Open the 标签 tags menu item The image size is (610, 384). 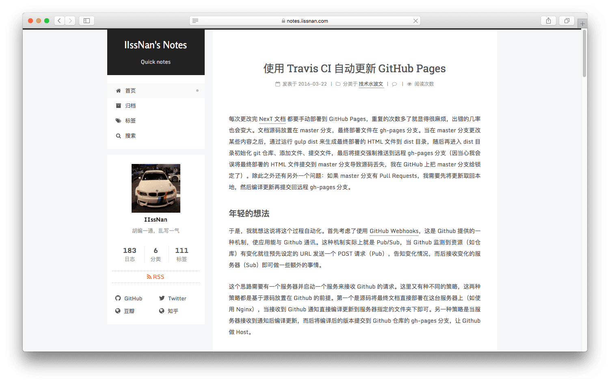coord(156,121)
